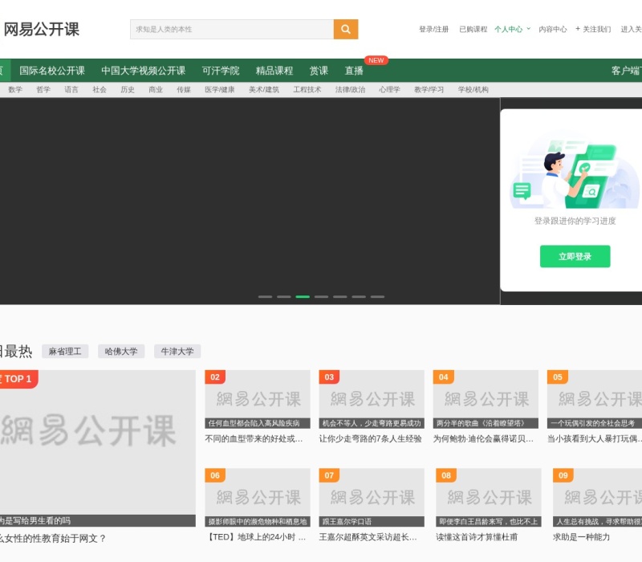Screen dimensions: 642x562
Task: Click the 网易公开课 site logo
Action: [42, 29]
